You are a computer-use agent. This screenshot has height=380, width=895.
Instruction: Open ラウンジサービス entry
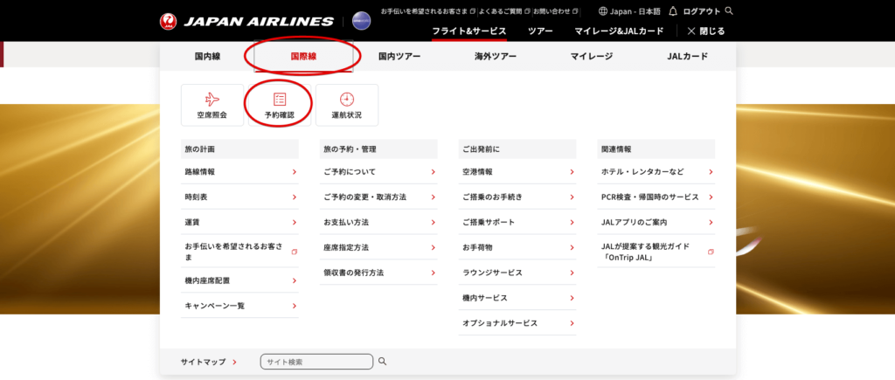click(517, 273)
